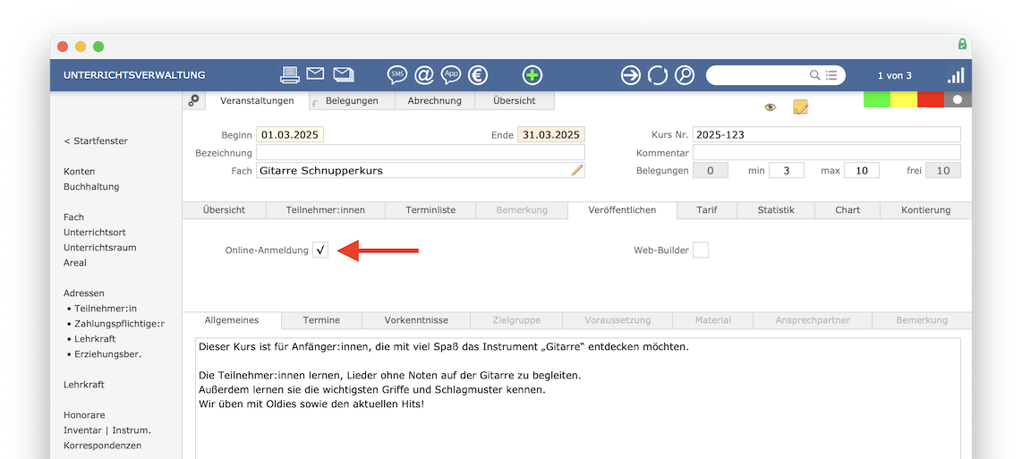Open the Termine tab
This screenshot has height=459, width=1022.
pos(321,320)
